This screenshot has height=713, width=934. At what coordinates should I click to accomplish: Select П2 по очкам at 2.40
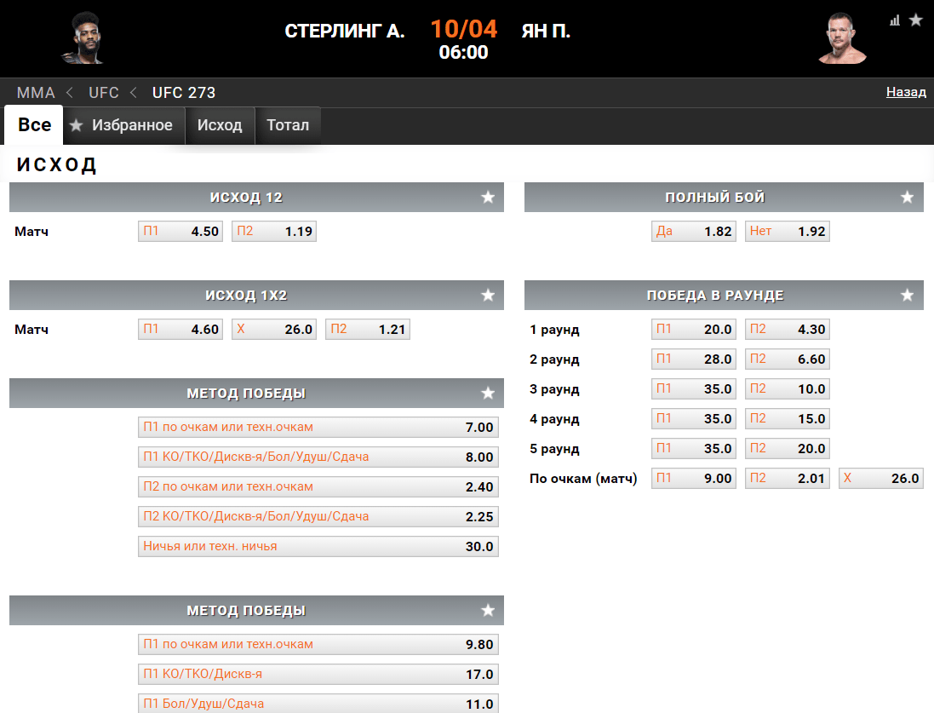(318, 486)
